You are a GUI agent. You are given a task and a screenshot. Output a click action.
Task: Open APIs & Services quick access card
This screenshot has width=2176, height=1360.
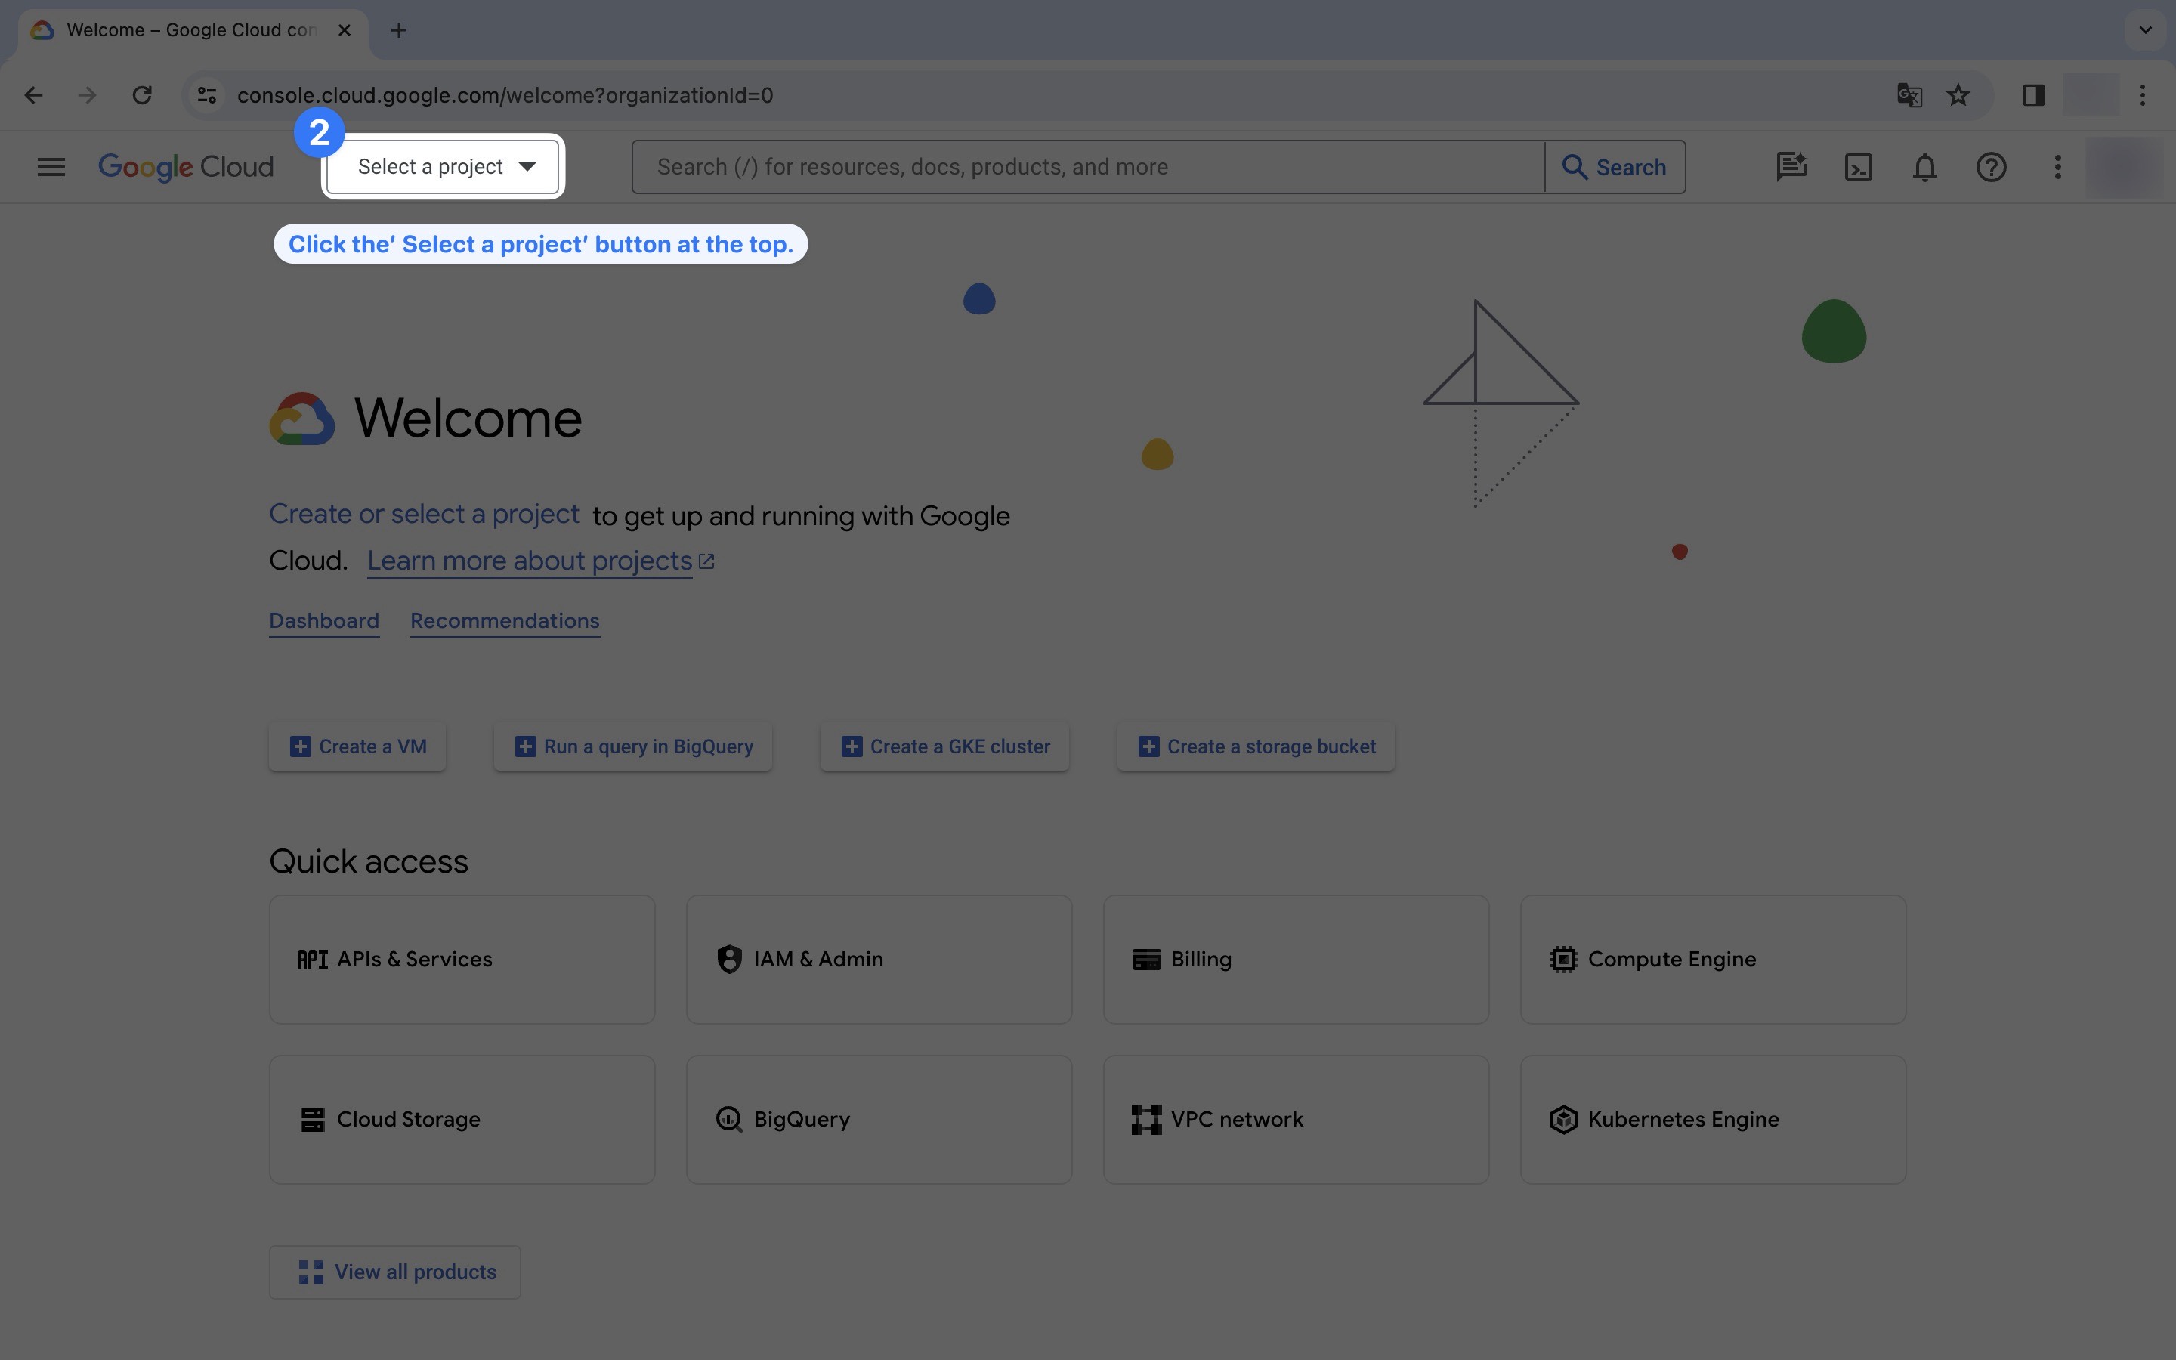(x=462, y=960)
